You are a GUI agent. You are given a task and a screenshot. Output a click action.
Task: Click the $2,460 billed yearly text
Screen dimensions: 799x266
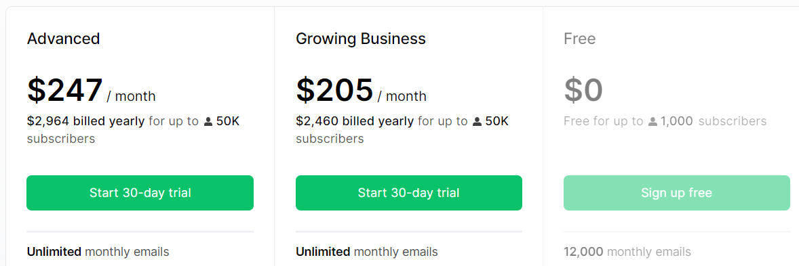355,121
